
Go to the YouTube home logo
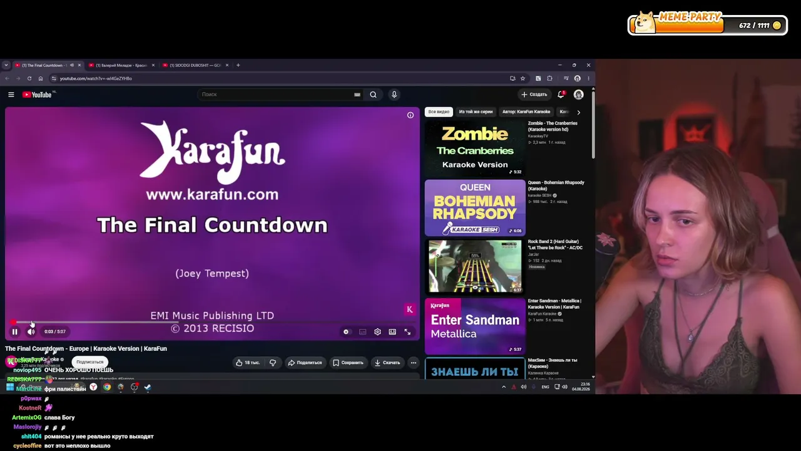(x=37, y=95)
